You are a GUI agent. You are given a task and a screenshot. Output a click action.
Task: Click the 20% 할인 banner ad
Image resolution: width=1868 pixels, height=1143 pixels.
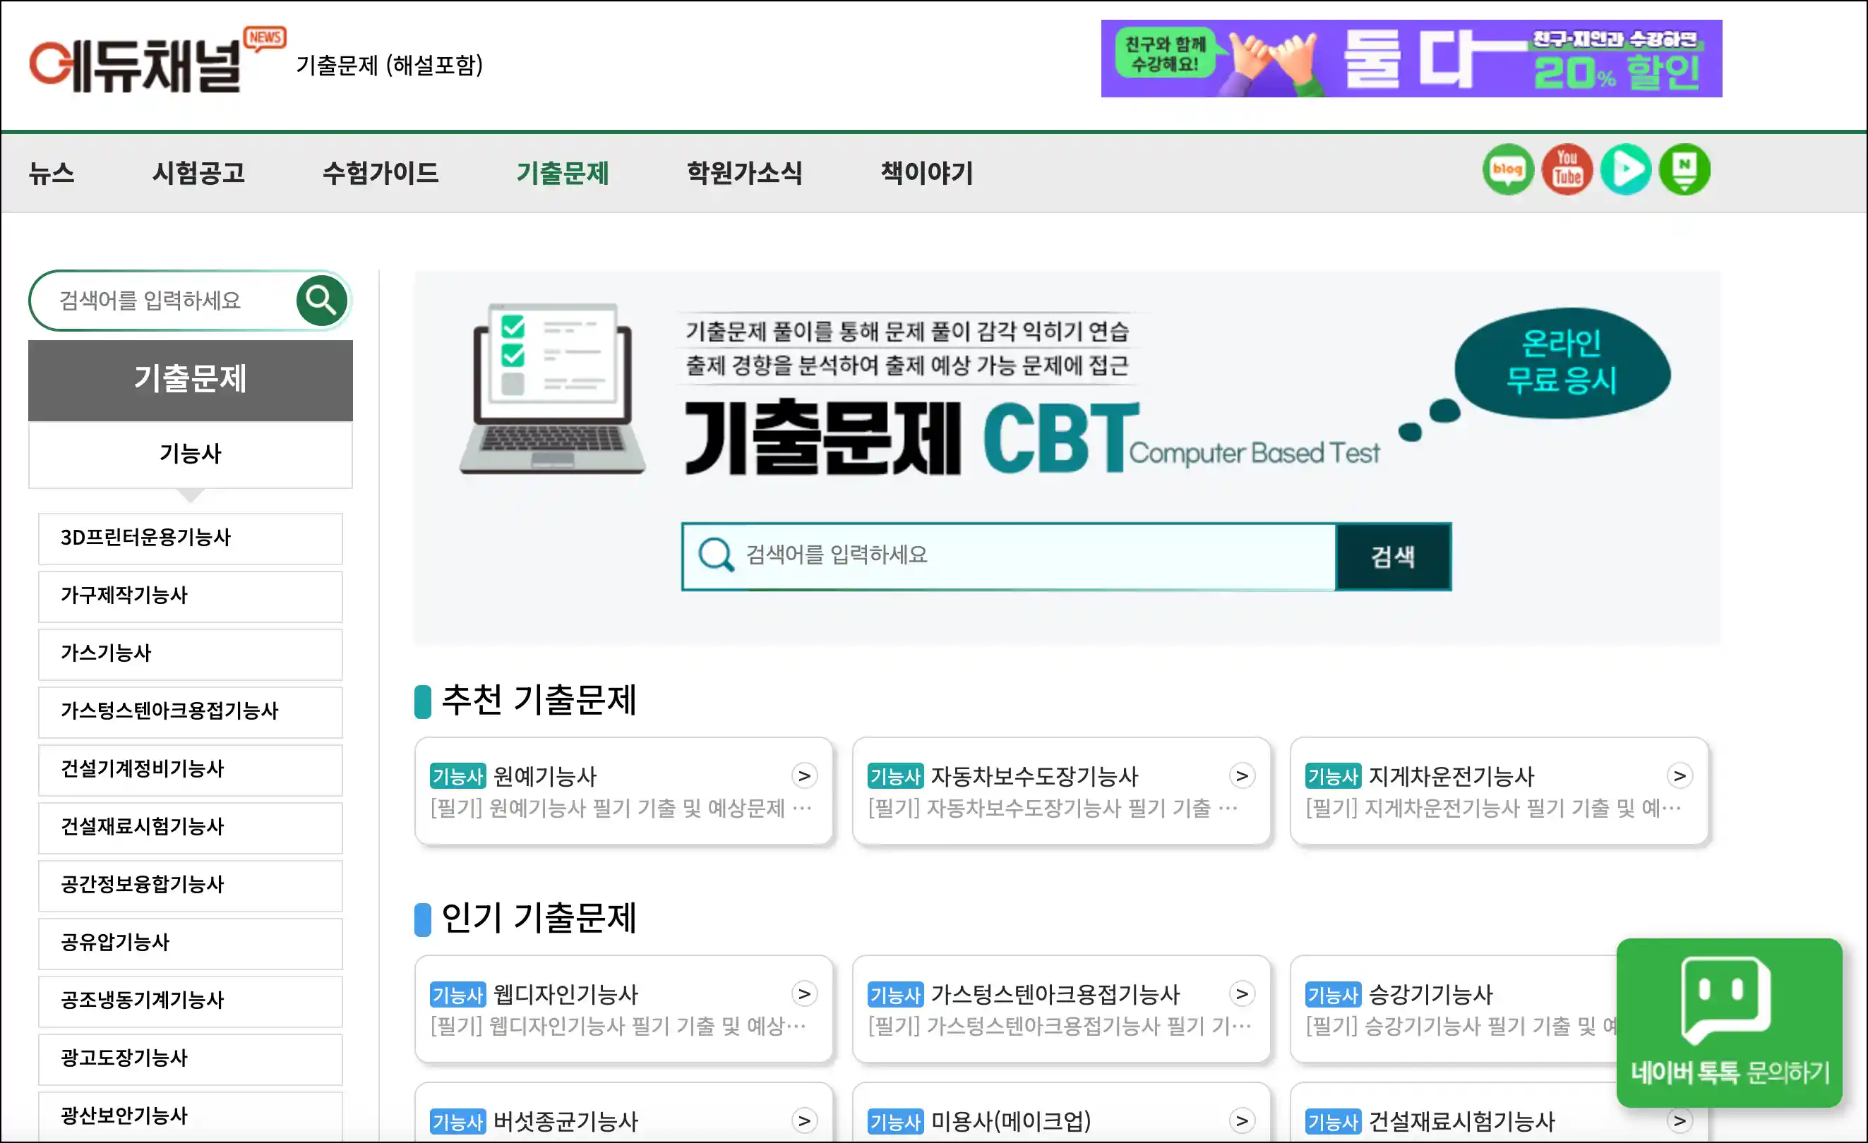click(1411, 59)
